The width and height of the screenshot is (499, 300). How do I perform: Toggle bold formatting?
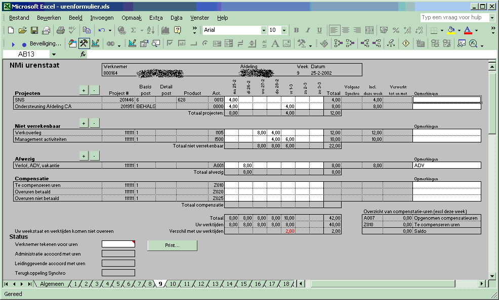[296, 30]
